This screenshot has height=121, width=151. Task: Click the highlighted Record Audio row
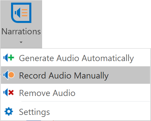[75, 75]
